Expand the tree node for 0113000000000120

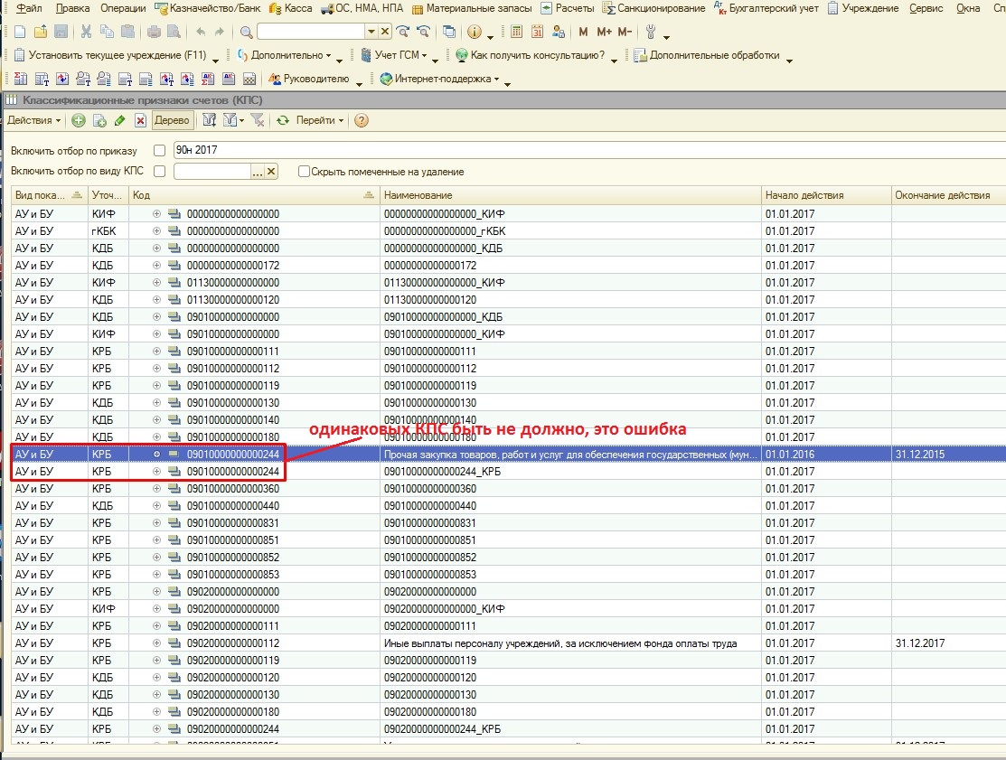pyautogui.click(x=156, y=300)
